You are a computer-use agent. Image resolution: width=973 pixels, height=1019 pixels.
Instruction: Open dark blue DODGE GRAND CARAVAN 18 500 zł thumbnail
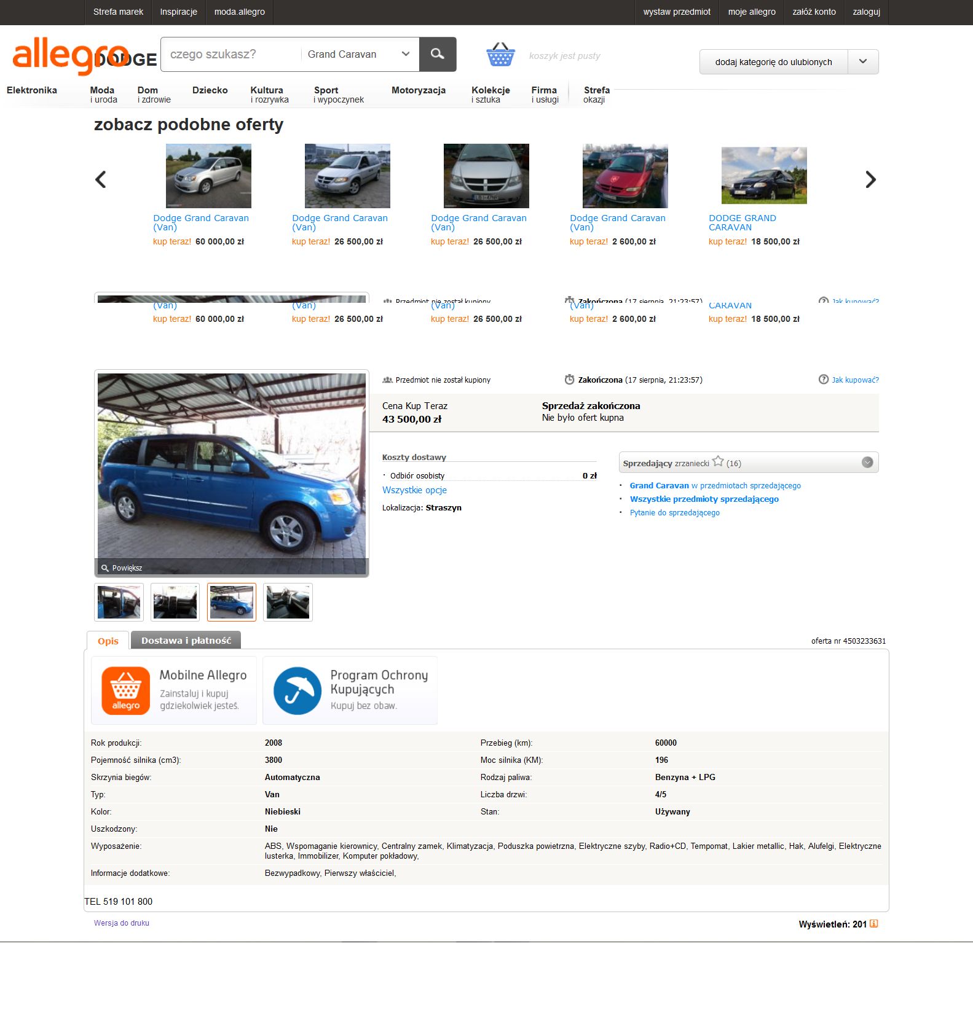764,176
